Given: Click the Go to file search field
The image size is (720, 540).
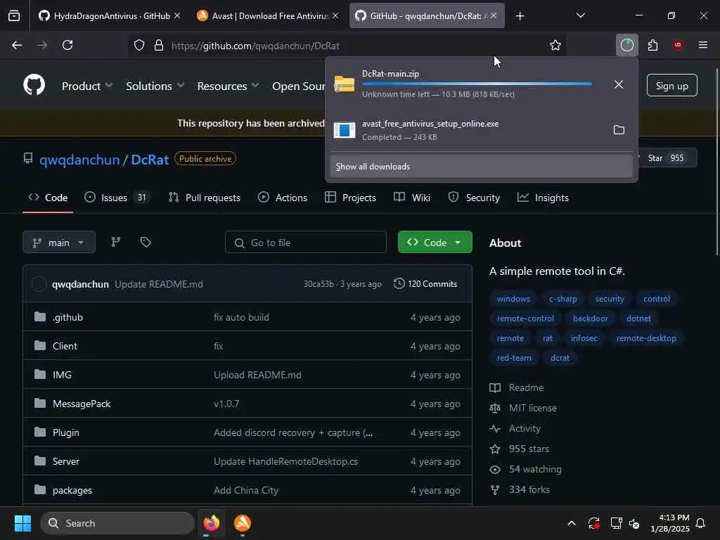Looking at the screenshot, I should point(305,242).
